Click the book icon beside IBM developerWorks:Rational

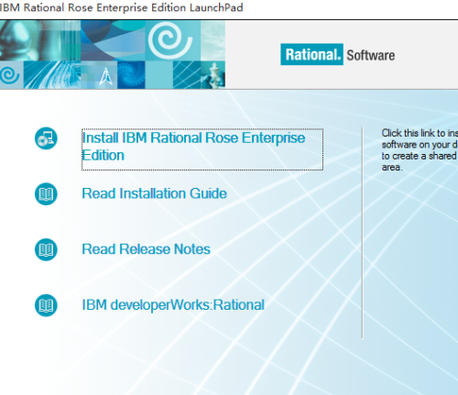(x=46, y=305)
